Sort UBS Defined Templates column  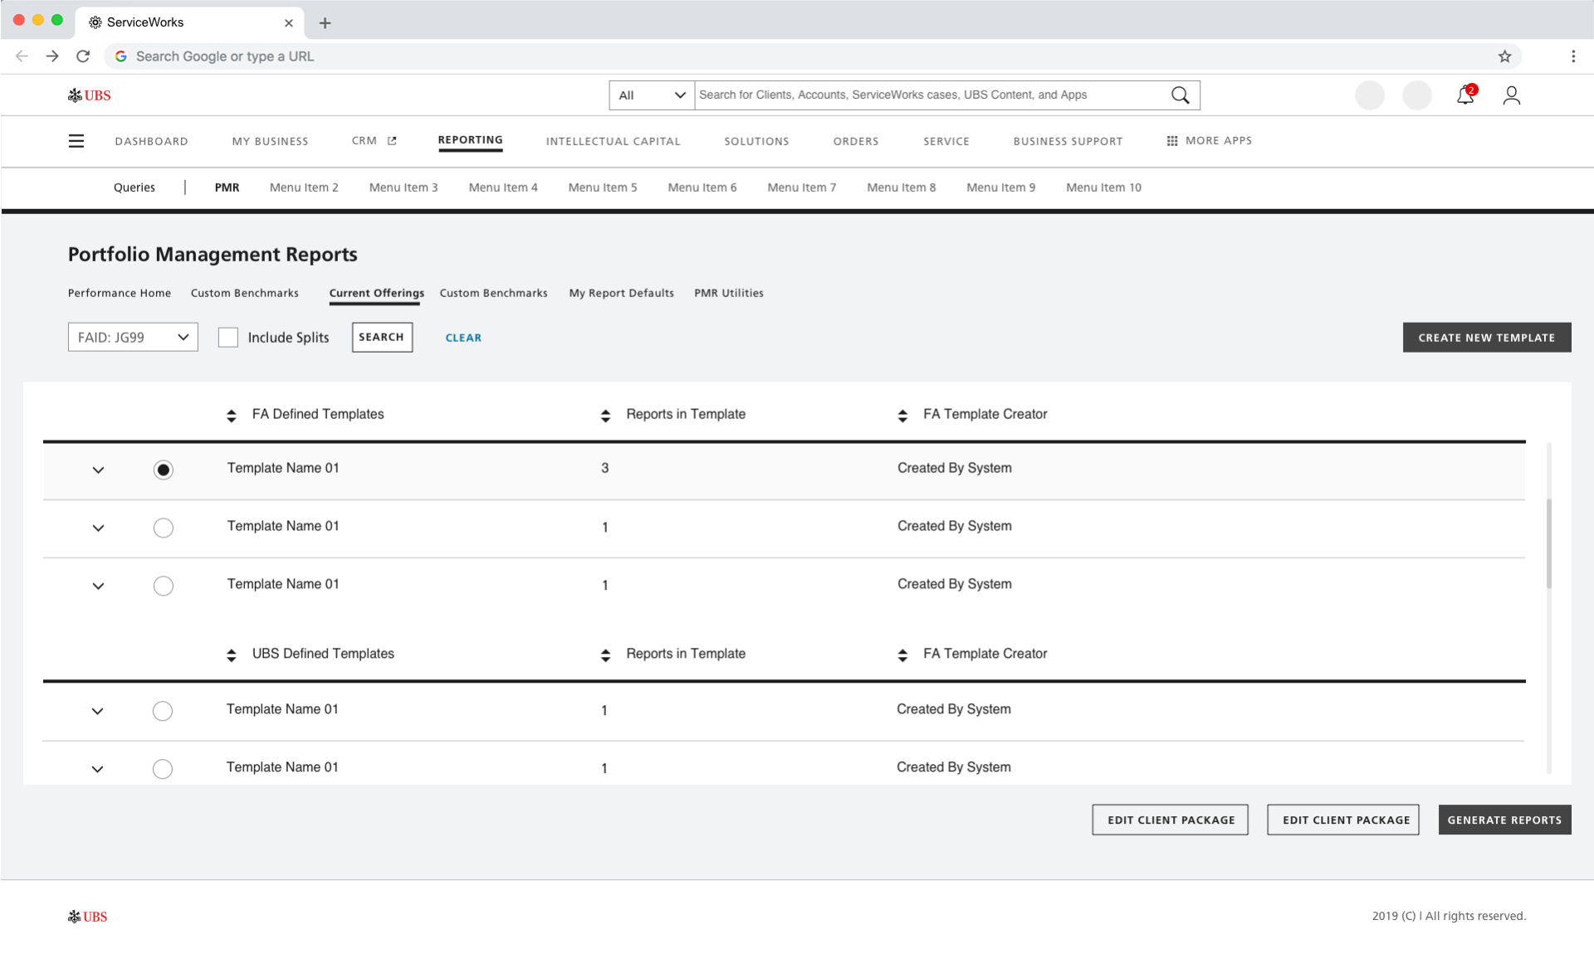tap(232, 655)
